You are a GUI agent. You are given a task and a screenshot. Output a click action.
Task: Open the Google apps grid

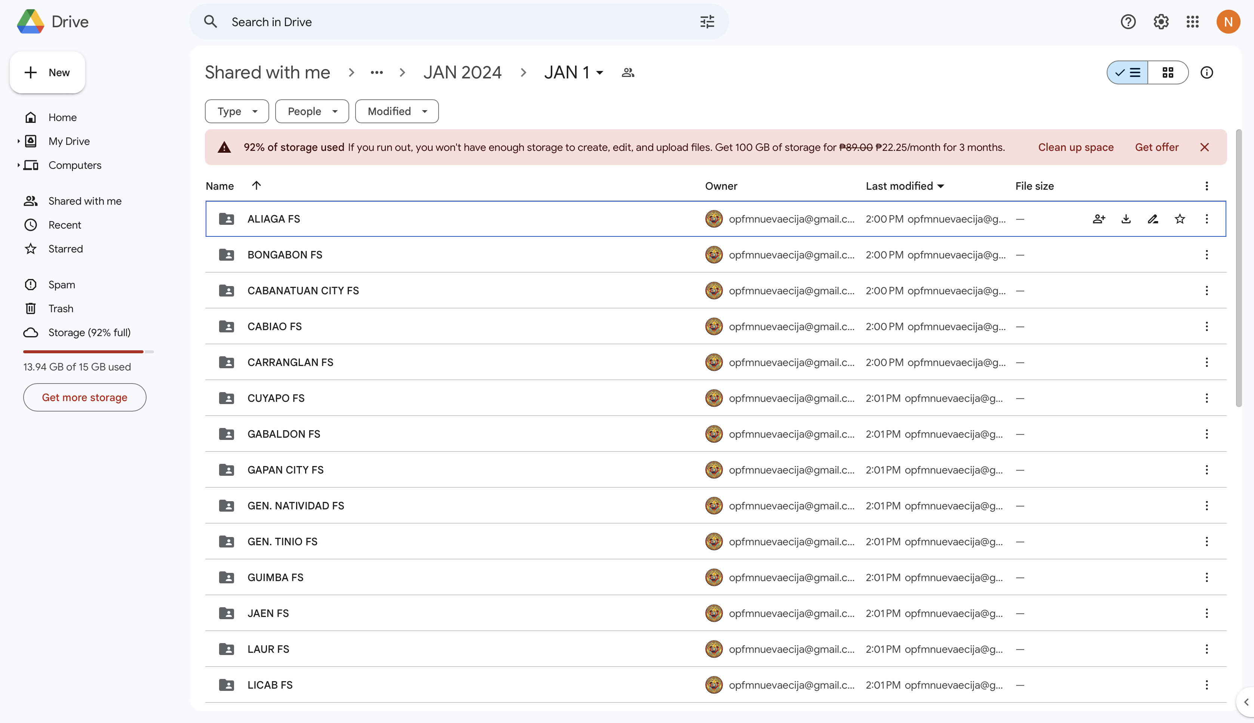pyautogui.click(x=1192, y=22)
